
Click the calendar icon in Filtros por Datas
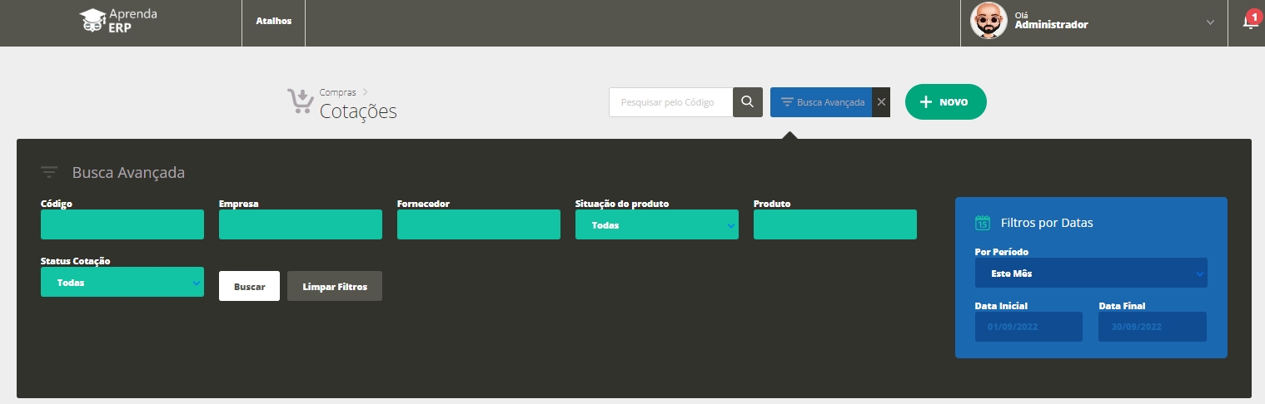pos(983,223)
